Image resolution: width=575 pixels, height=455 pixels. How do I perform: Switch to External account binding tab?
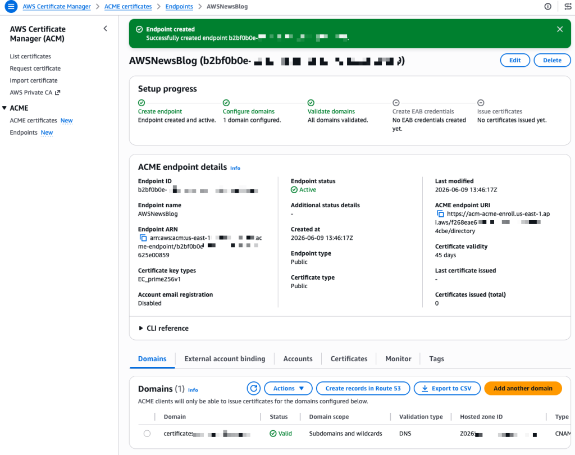(x=225, y=359)
